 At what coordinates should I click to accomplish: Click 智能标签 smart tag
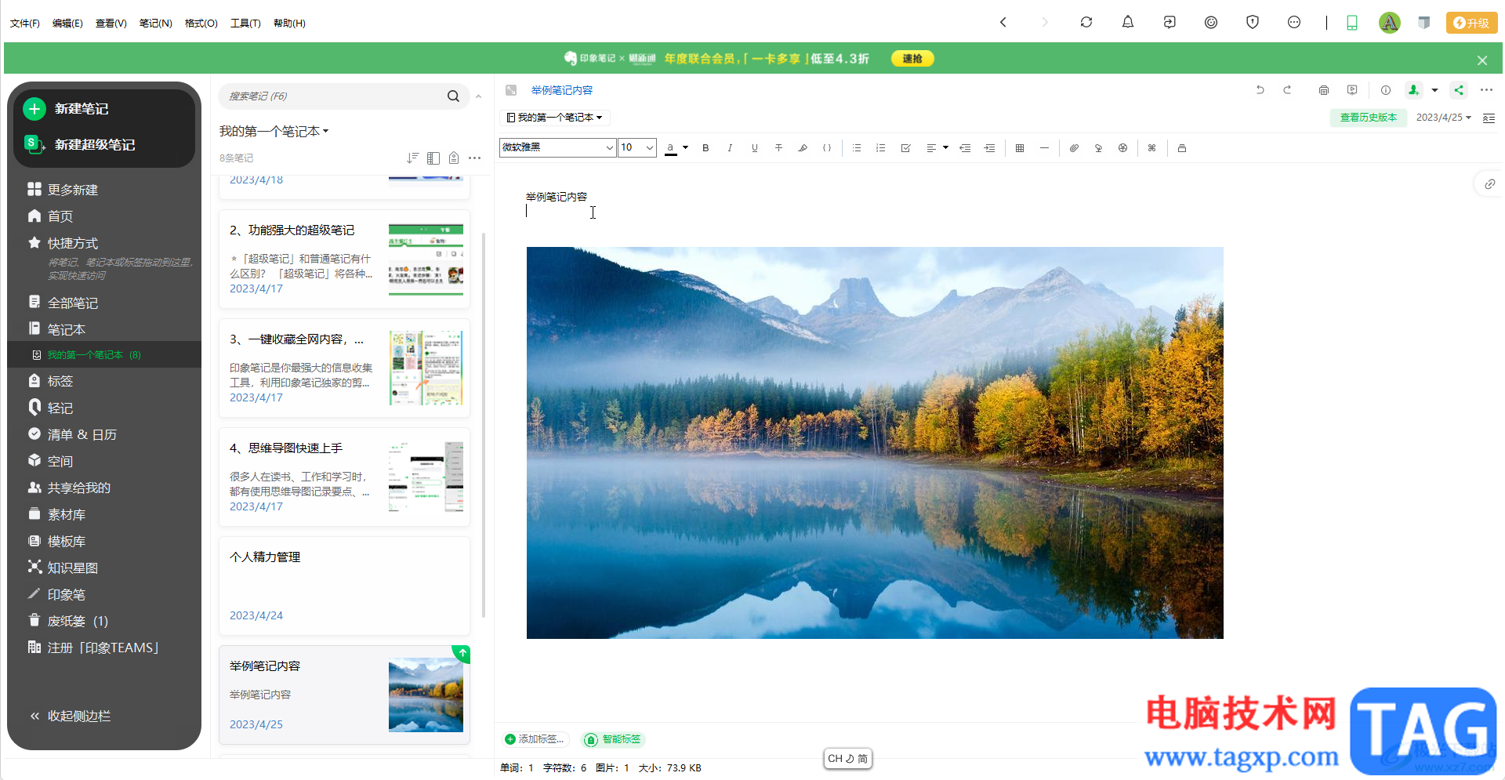pyautogui.click(x=613, y=739)
